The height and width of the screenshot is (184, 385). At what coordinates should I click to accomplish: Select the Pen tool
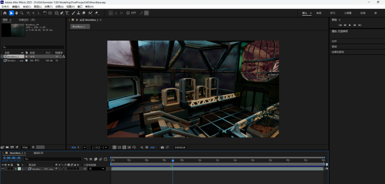pyautogui.click(x=62, y=13)
